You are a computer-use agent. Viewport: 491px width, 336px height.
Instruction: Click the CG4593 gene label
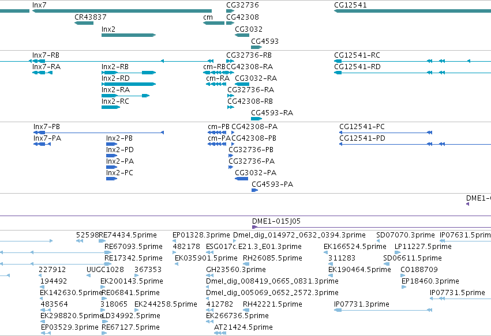(265, 41)
